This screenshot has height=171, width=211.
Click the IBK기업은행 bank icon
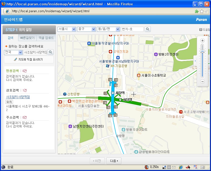coord(108,66)
